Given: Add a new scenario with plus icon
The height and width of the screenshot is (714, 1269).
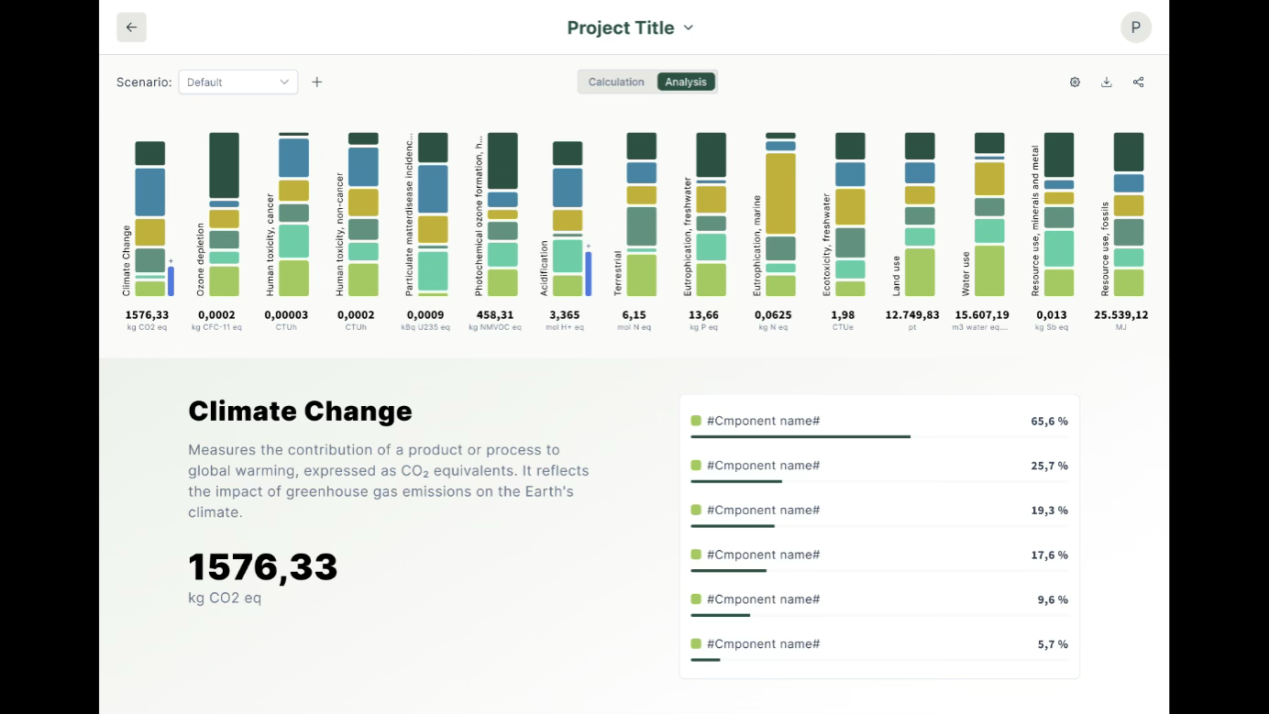Looking at the screenshot, I should [x=317, y=82].
